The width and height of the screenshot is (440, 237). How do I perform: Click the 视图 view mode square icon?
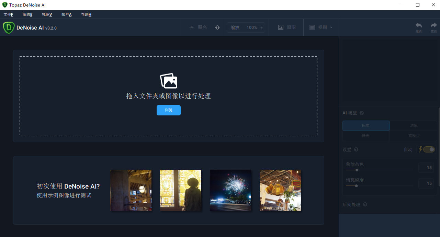pyautogui.click(x=312, y=27)
